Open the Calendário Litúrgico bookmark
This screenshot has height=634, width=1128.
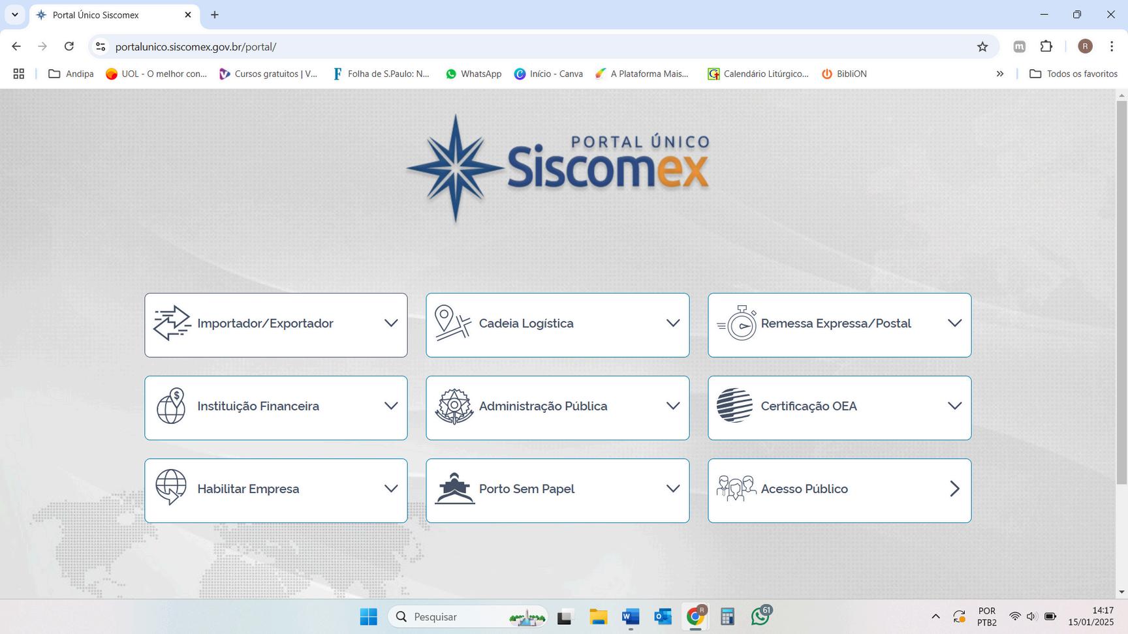[x=758, y=74]
